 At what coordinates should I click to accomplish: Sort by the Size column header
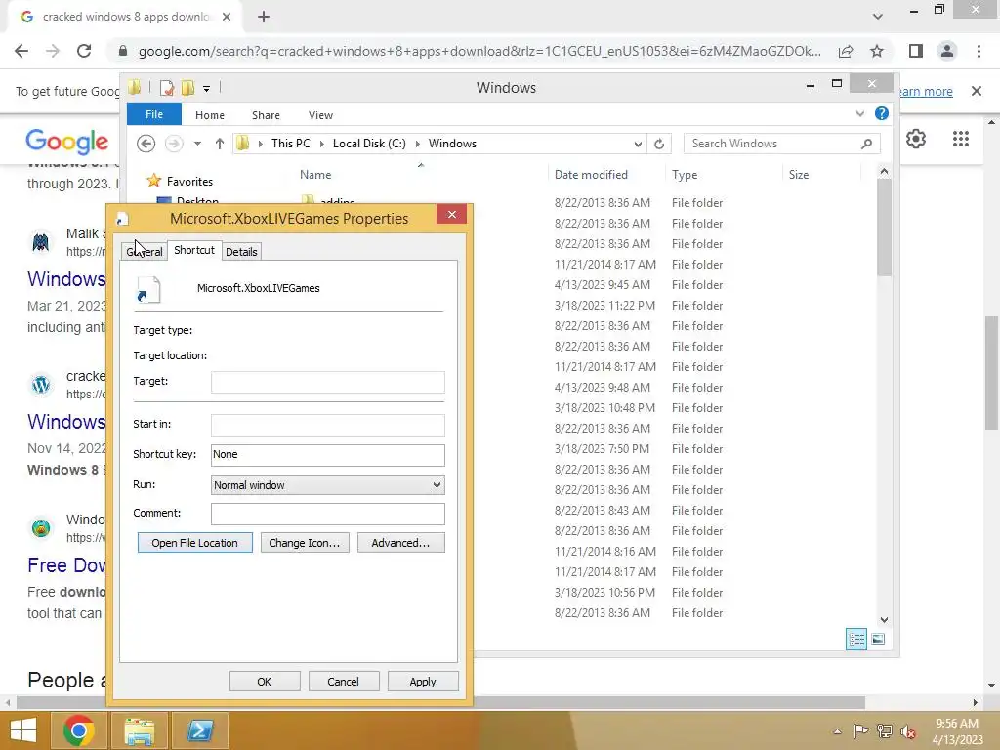tap(799, 175)
